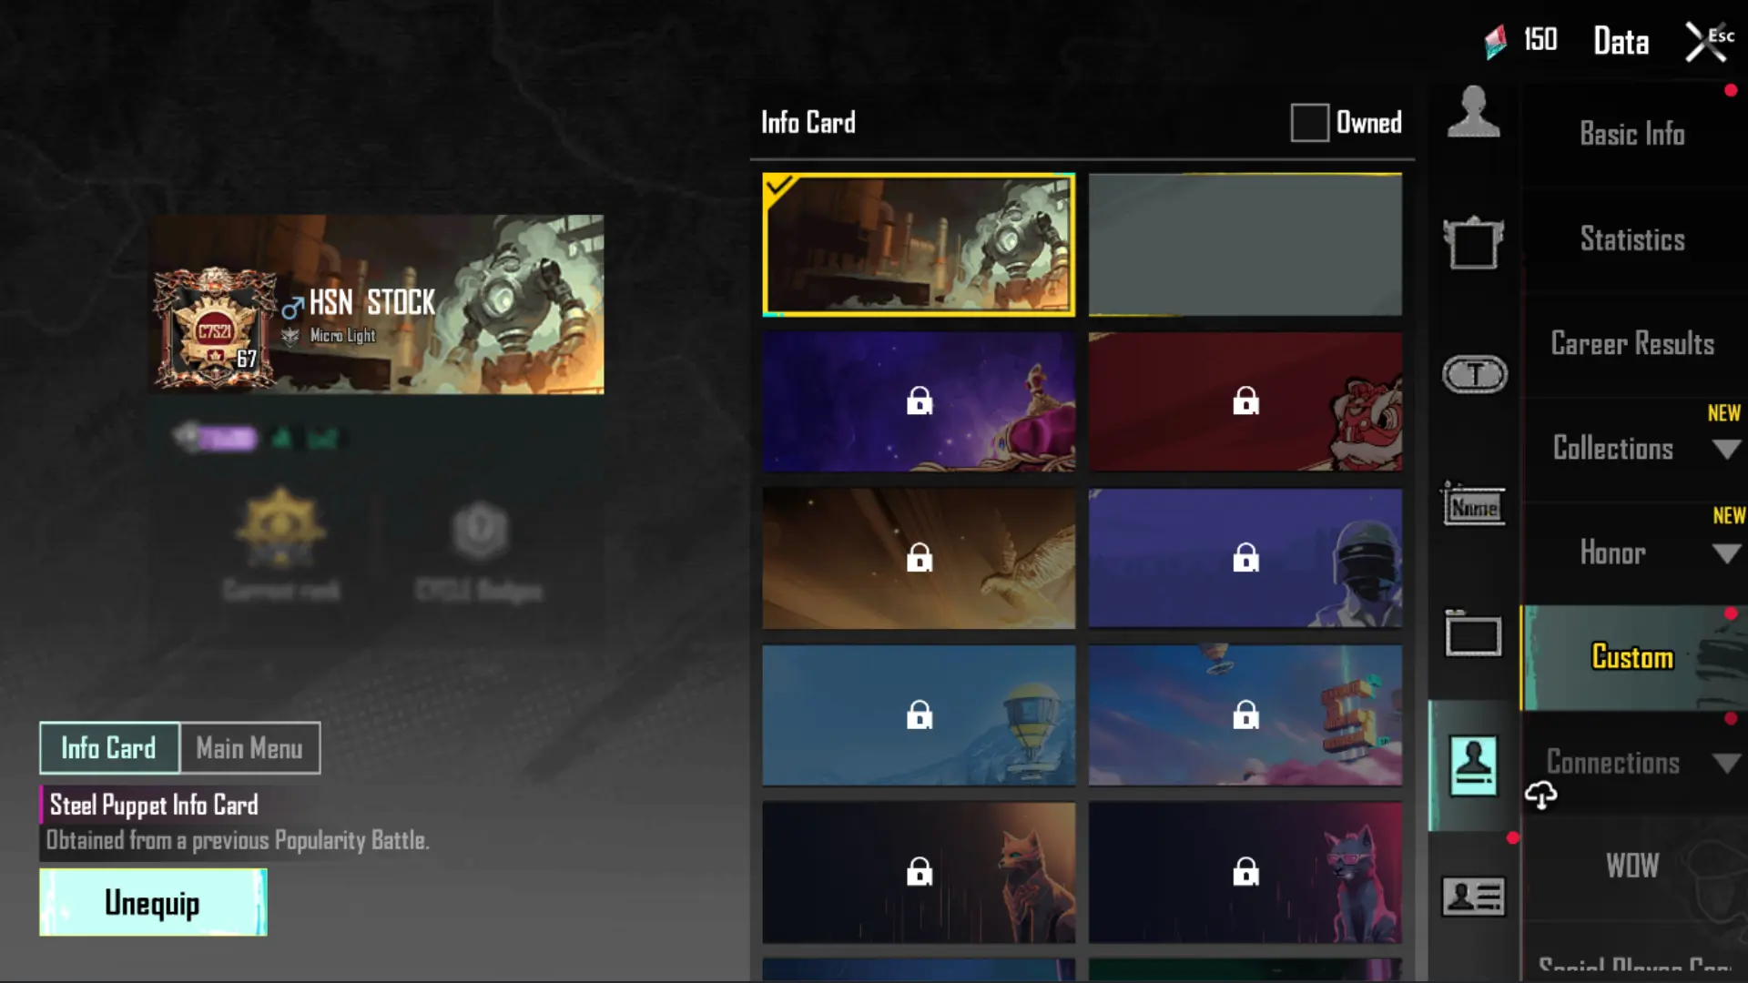Switch to the Main Menu tab
This screenshot has height=983, width=1748.
click(250, 748)
